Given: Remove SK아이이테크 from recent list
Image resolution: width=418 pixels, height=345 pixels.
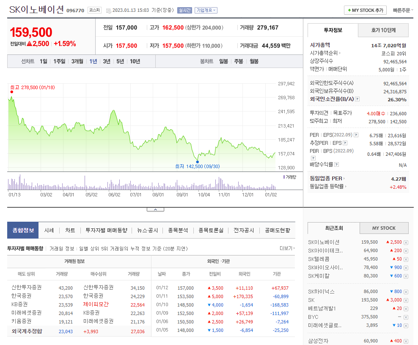Looking at the screenshot, I should [406, 251].
